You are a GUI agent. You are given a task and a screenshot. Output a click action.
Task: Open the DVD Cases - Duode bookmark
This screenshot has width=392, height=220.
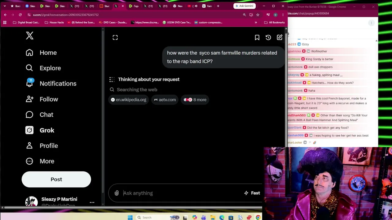(x=113, y=22)
